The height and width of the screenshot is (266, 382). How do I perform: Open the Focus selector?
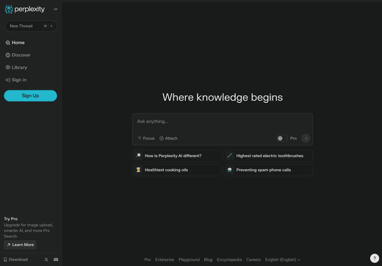[146, 138]
